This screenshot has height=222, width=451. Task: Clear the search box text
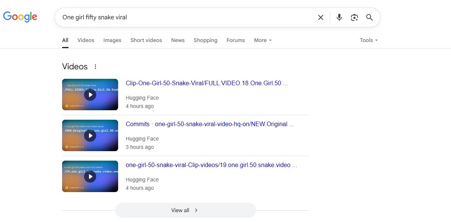pos(321,17)
